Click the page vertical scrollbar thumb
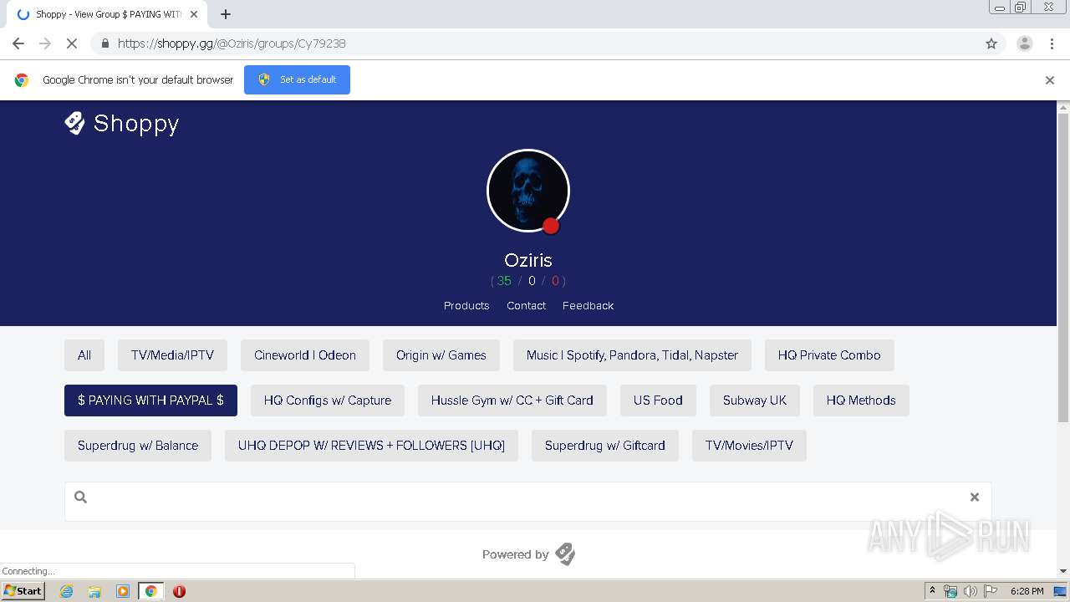Screen dimensions: 1070x602 (1063, 268)
